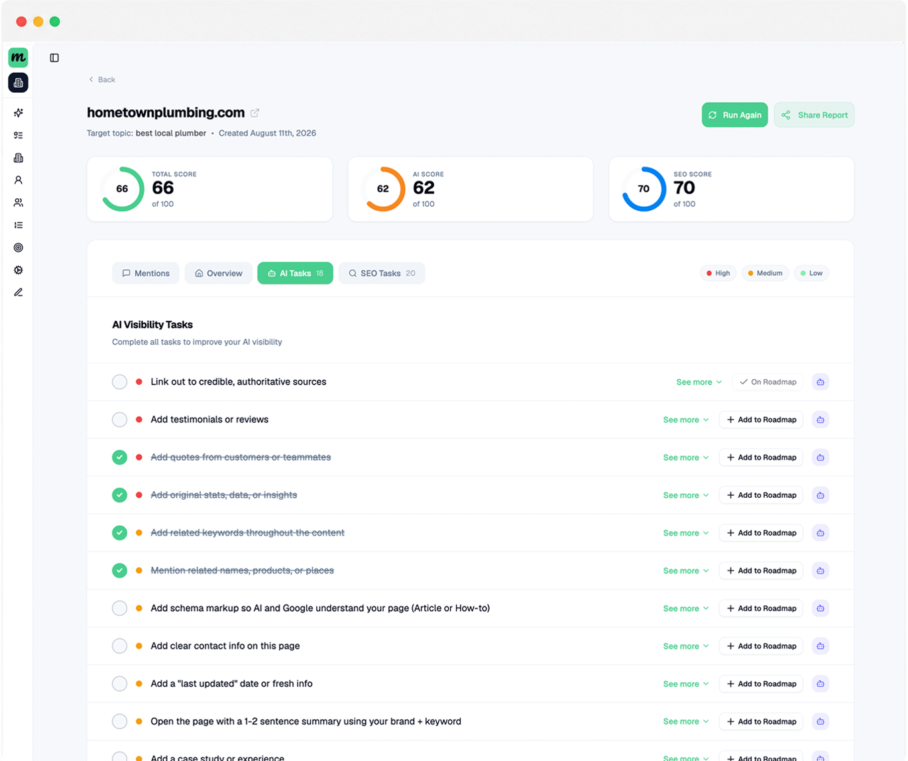Viewport: 908px width, 761px height.
Task: Open the team users icon in sidebar
Action: point(18,203)
